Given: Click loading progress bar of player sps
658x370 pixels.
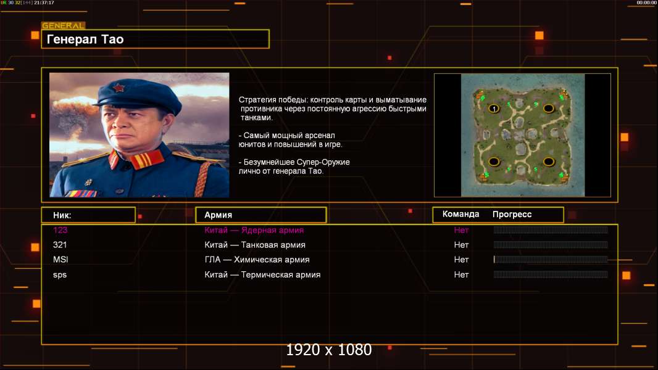Looking at the screenshot, I should coord(551,274).
